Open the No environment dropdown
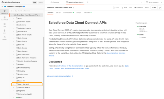This screenshot has width=164, height=99. pos(154,2)
